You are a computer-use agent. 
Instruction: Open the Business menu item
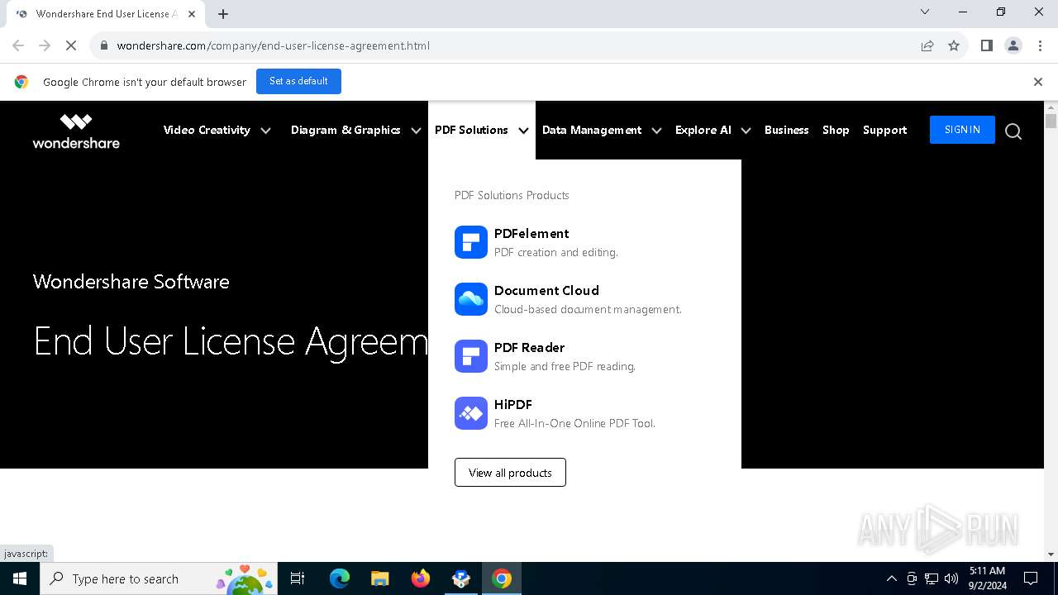tap(786, 130)
